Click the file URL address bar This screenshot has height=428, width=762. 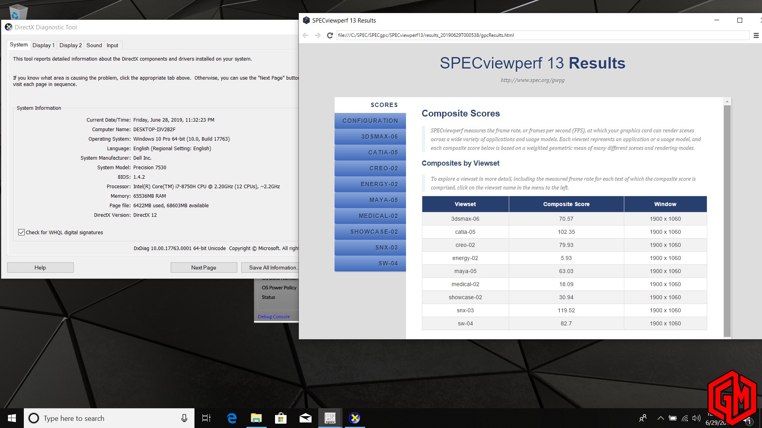pyautogui.click(x=543, y=35)
